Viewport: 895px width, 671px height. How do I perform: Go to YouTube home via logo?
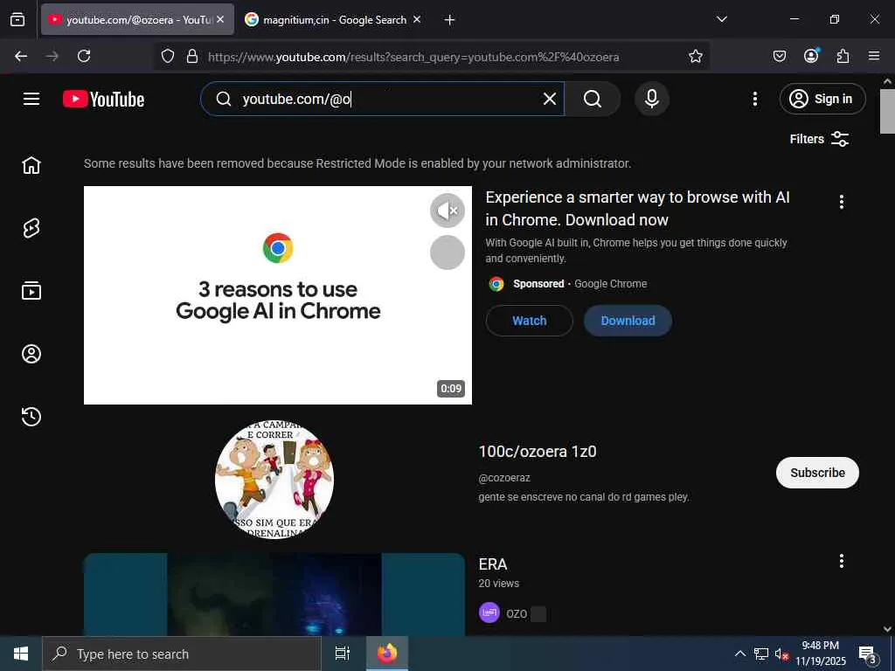pos(103,100)
